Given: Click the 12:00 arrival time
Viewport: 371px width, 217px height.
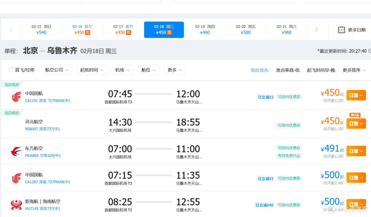Looking at the screenshot, I should 188,94.
